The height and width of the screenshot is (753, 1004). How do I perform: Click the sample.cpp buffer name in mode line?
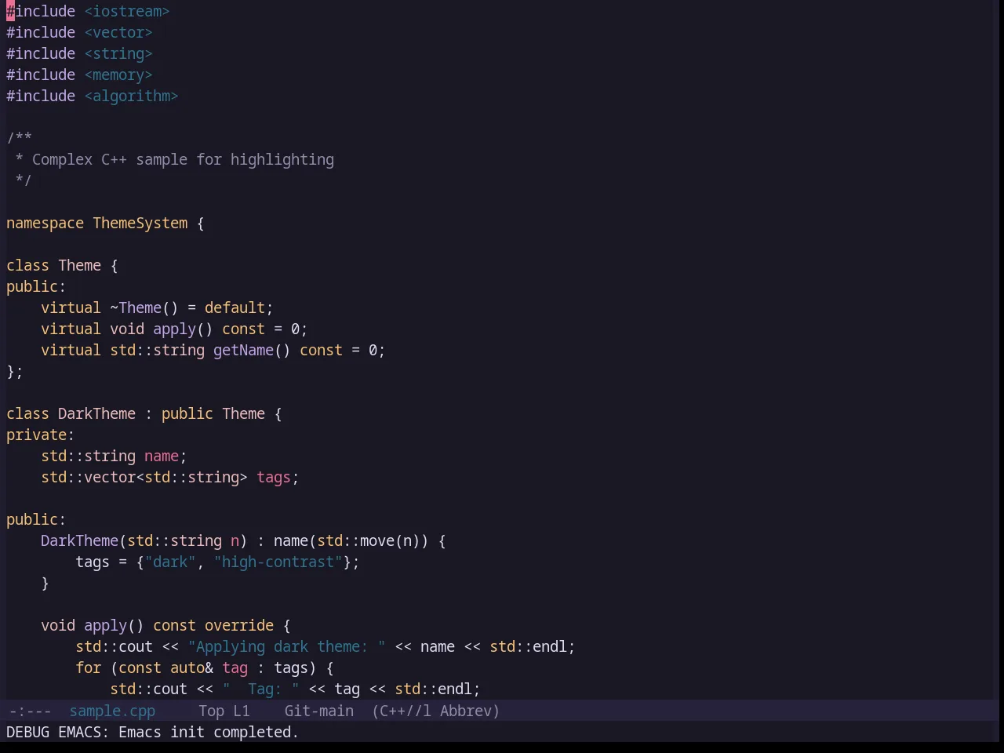(x=112, y=711)
